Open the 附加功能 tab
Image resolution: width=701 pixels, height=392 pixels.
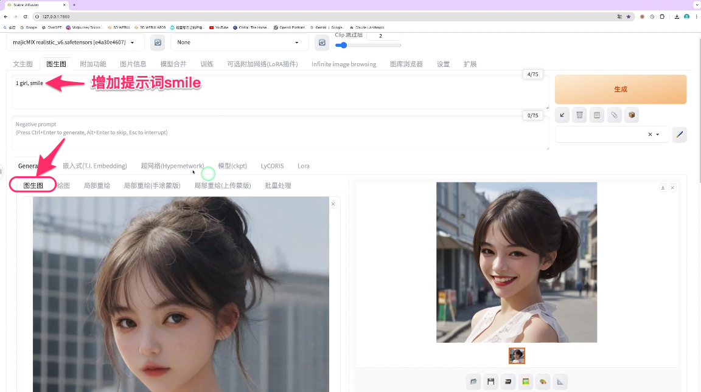93,64
